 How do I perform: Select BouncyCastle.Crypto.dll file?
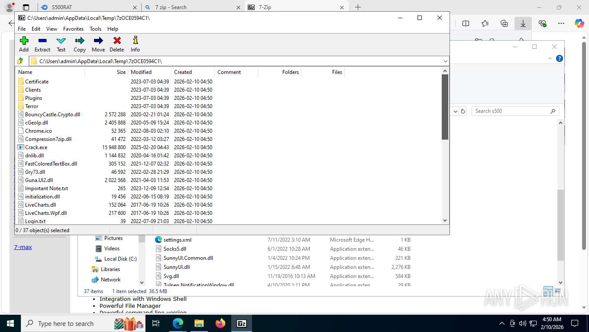pyautogui.click(x=52, y=115)
